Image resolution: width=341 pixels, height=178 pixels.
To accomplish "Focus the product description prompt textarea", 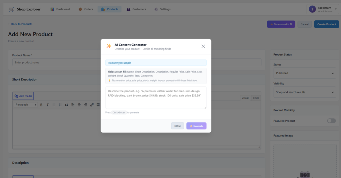I will (156, 97).
